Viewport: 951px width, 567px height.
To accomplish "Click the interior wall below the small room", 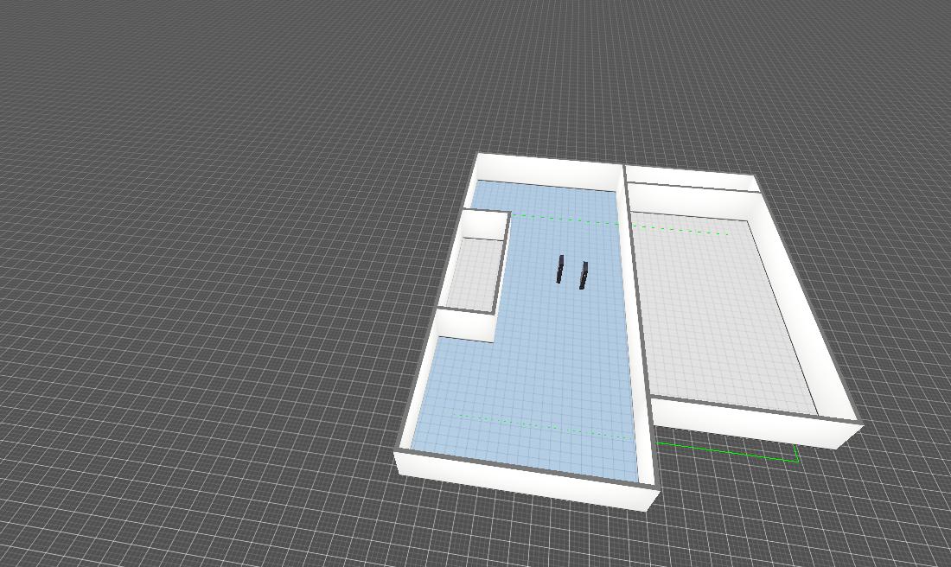I will pos(467,327).
